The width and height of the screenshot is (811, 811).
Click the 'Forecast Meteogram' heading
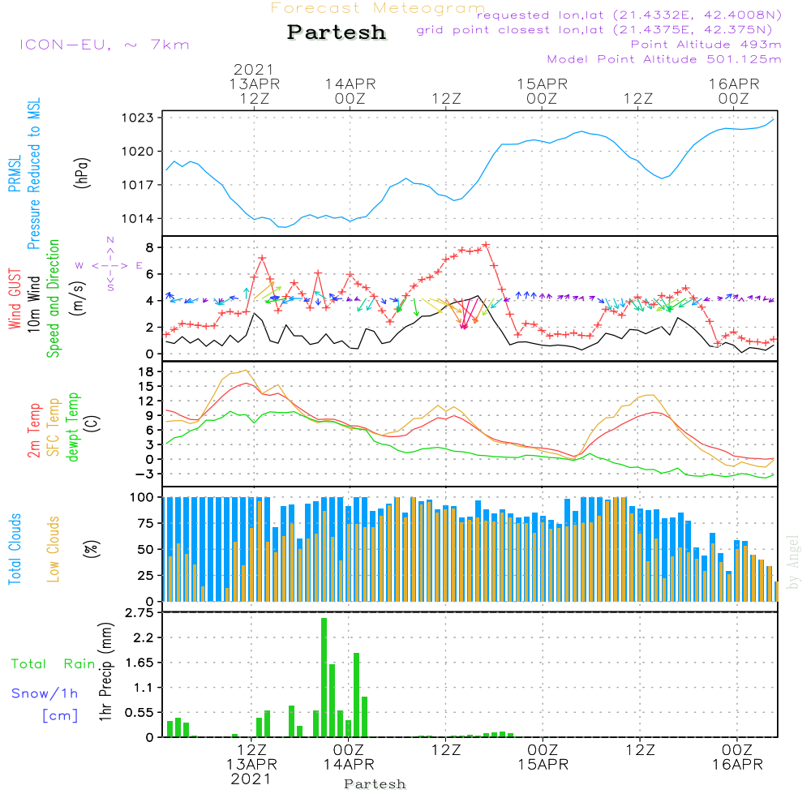tap(378, 8)
